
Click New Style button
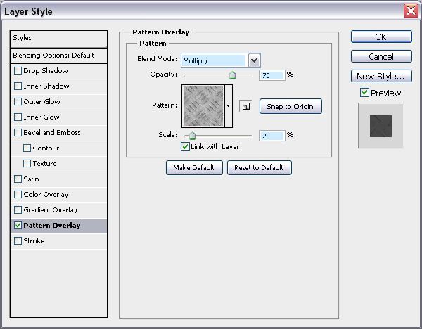tap(381, 76)
